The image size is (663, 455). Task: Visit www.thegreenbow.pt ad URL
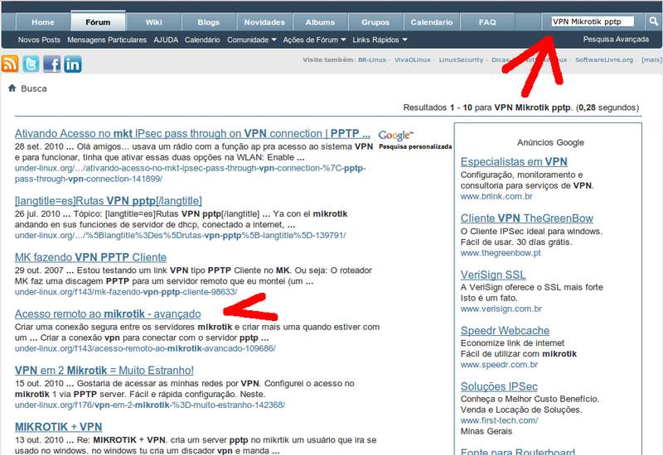click(501, 253)
